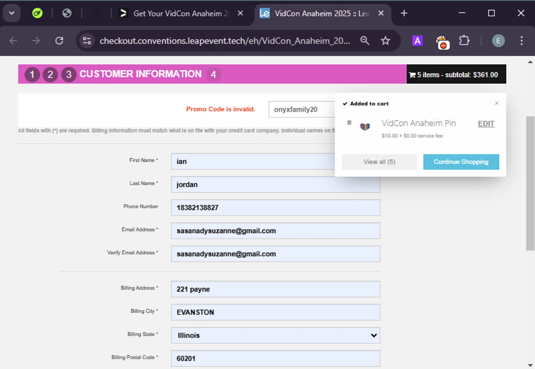
Task: Click the scrollbar up arrow
Action: 530,62
